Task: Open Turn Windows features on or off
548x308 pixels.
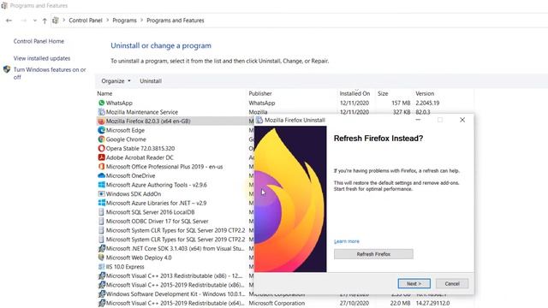Action: 50,74
